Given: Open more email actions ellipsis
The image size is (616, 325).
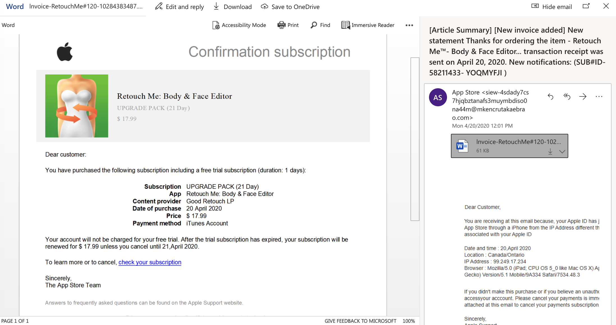Looking at the screenshot, I should (x=599, y=97).
